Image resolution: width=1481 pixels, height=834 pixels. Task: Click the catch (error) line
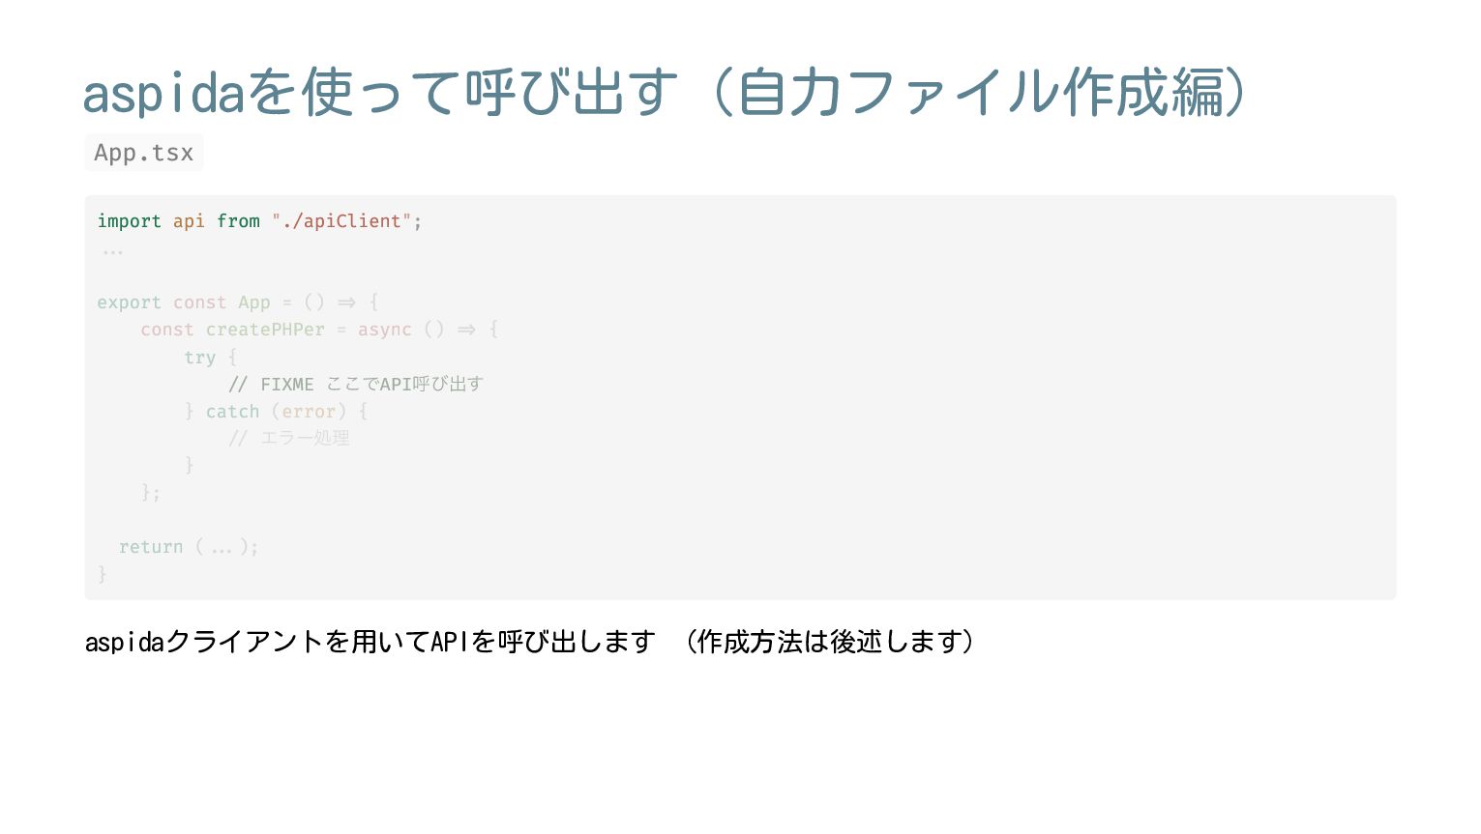pos(277,412)
